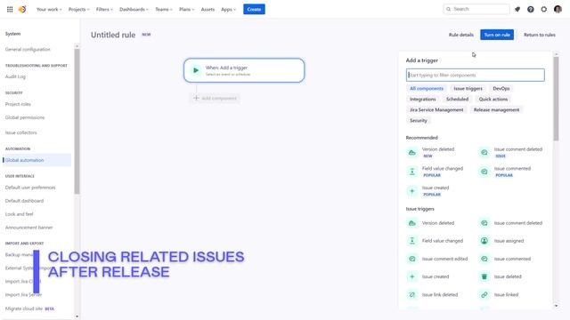The width and height of the screenshot is (570, 320).
Task: Click the sidebar scrollbar thumb
Action: (x=77, y=122)
